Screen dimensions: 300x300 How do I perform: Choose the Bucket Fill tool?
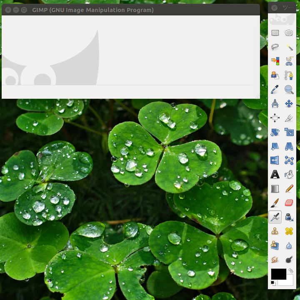289,175
